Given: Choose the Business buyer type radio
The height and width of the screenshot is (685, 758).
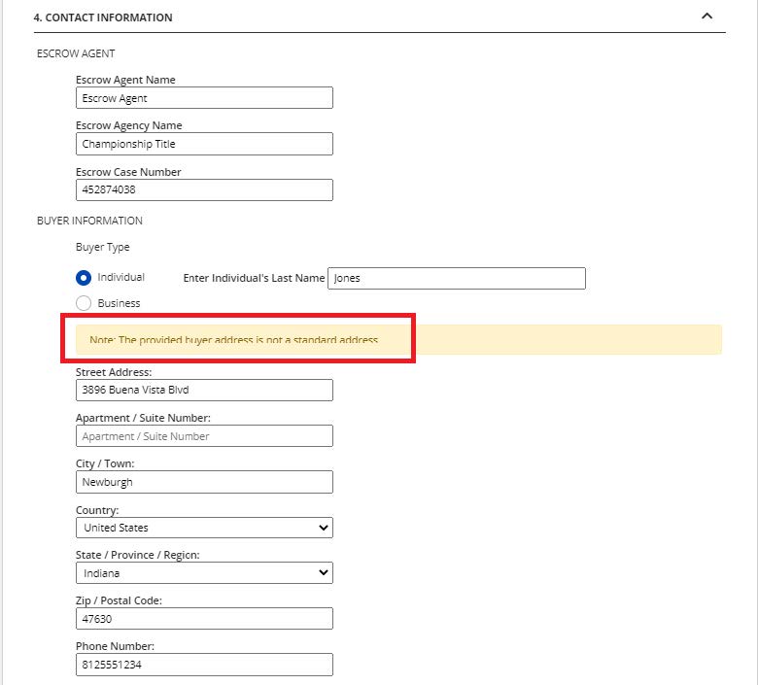Looking at the screenshot, I should pyautogui.click(x=84, y=303).
